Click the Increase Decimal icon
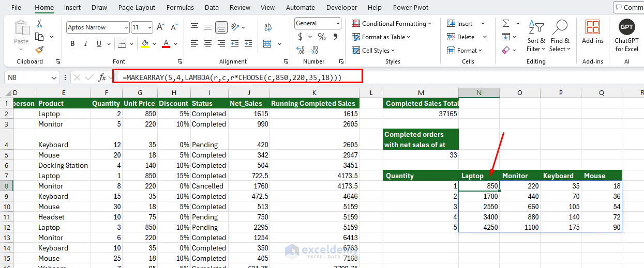644x268 pixels. tap(301, 50)
